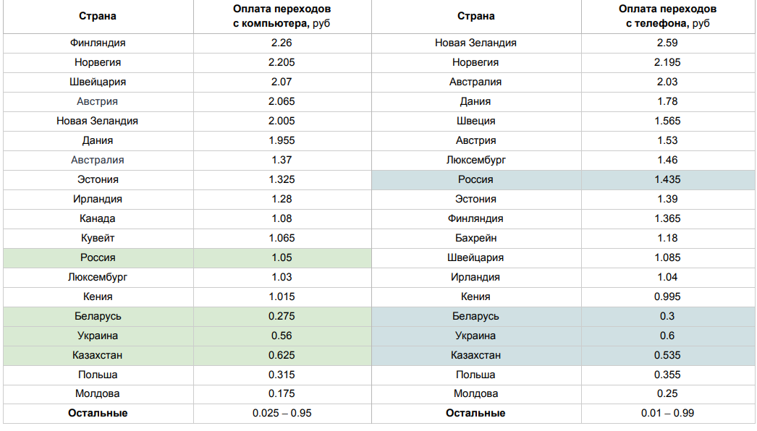Viewport: 757px width, 431px height.
Task: Click the value 0.25 for Молдова
Action: tap(668, 394)
